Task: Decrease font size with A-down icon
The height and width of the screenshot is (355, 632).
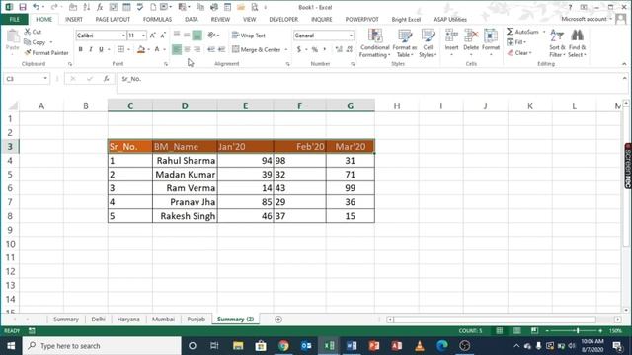Action: [x=163, y=35]
